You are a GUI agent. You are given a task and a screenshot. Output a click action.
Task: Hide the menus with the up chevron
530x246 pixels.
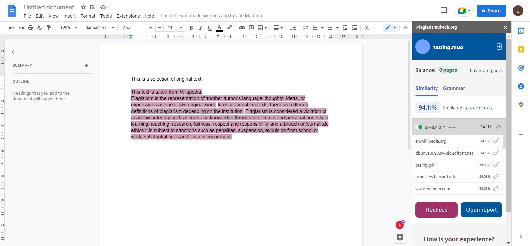coord(405,28)
